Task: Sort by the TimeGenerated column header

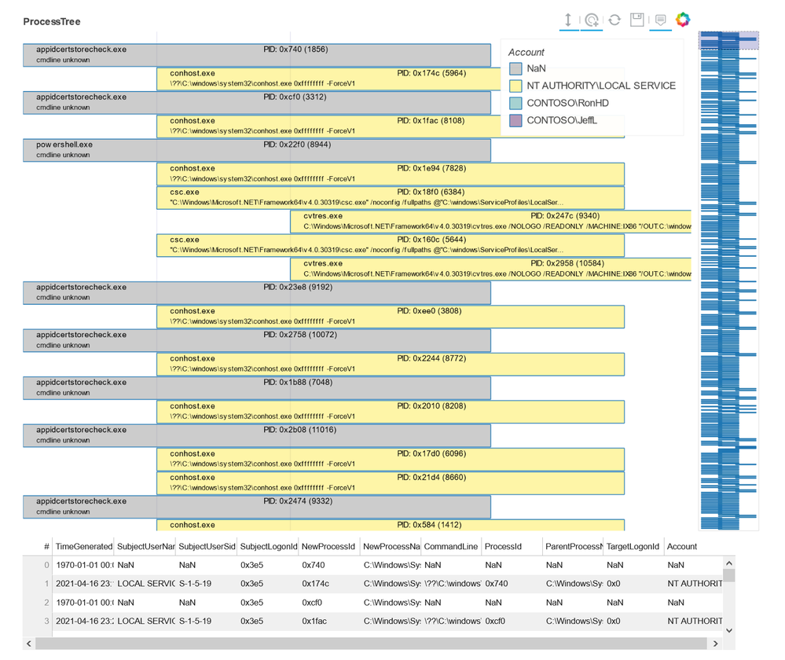Action: (83, 546)
